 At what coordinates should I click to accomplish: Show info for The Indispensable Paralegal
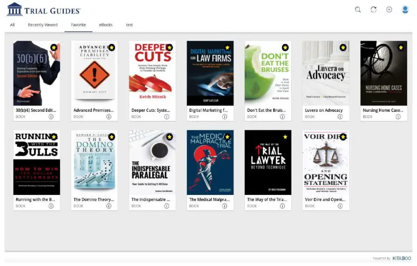tap(167, 206)
